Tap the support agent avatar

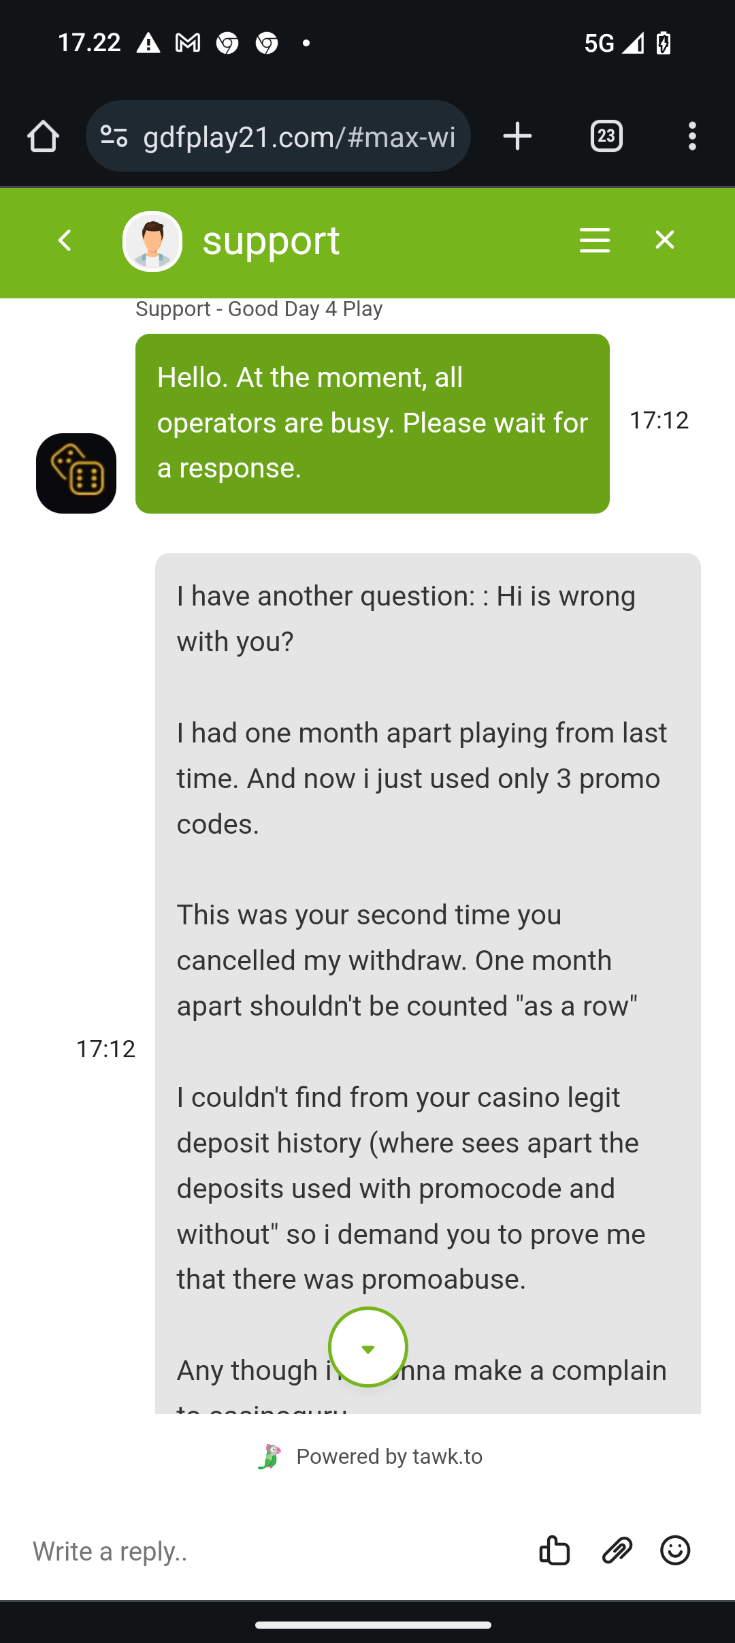pyautogui.click(x=152, y=242)
